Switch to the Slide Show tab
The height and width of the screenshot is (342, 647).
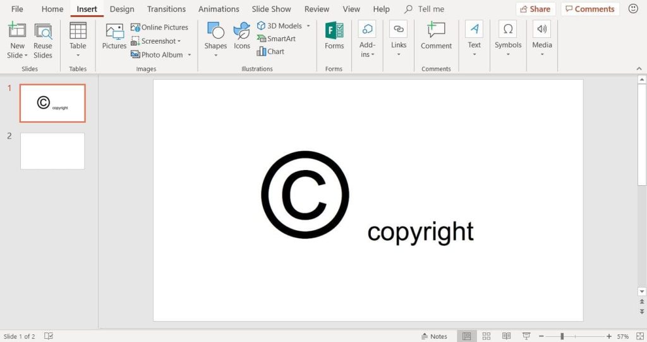(x=271, y=9)
